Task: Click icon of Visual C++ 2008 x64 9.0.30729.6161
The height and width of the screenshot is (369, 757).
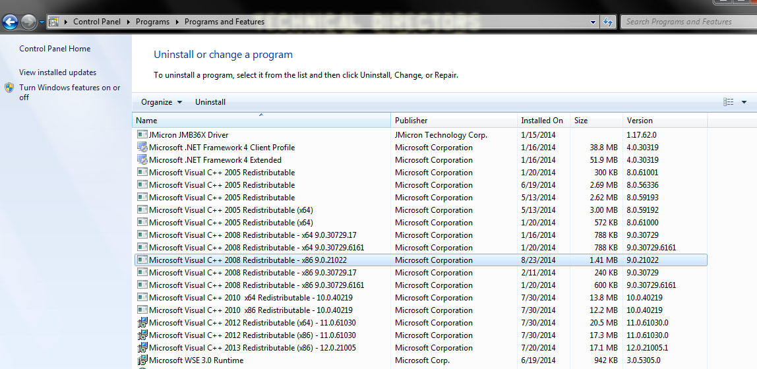Action: click(142, 248)
